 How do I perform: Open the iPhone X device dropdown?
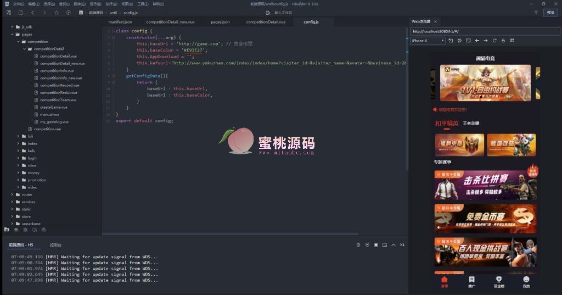point(428,41)
